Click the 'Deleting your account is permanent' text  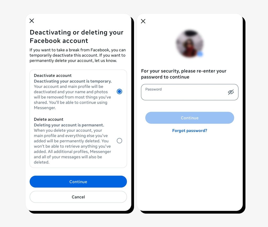tap(69, 125)
